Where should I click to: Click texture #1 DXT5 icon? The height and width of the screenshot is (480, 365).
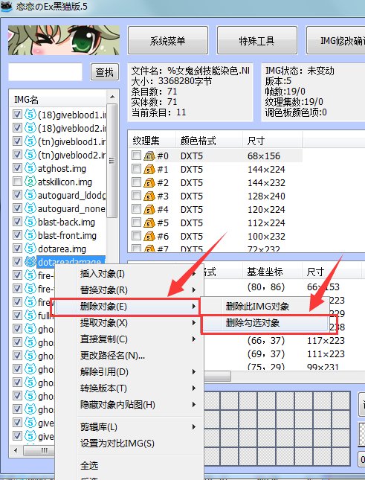tap(149, 169)
